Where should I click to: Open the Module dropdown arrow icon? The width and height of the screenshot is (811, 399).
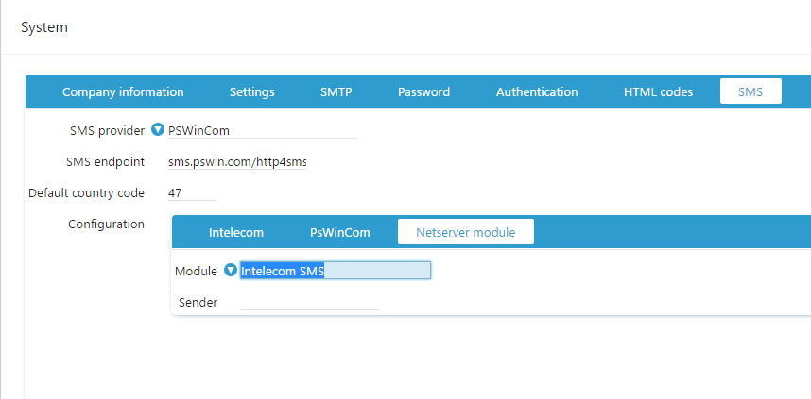pyautogui.click(x=231, y=270)
